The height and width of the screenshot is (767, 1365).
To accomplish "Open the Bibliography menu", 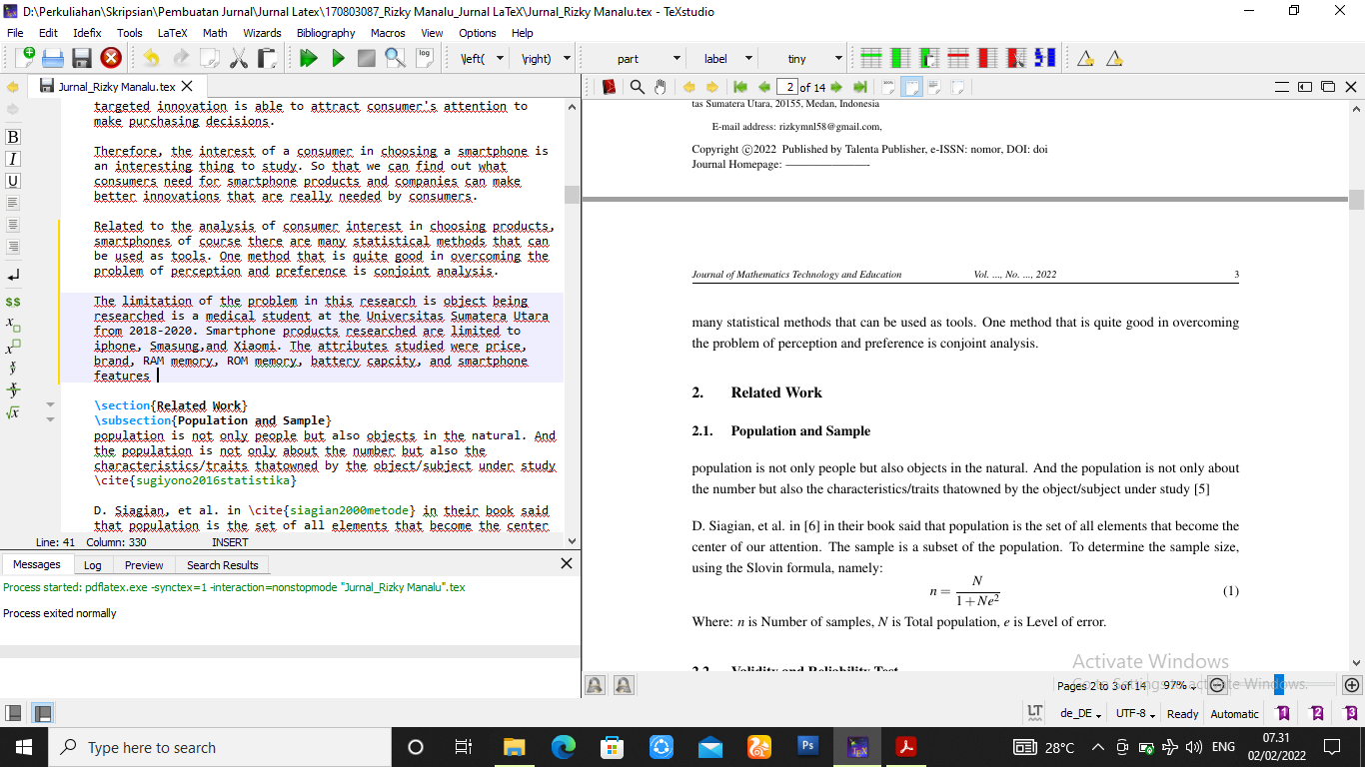I will tap(326, 33).
